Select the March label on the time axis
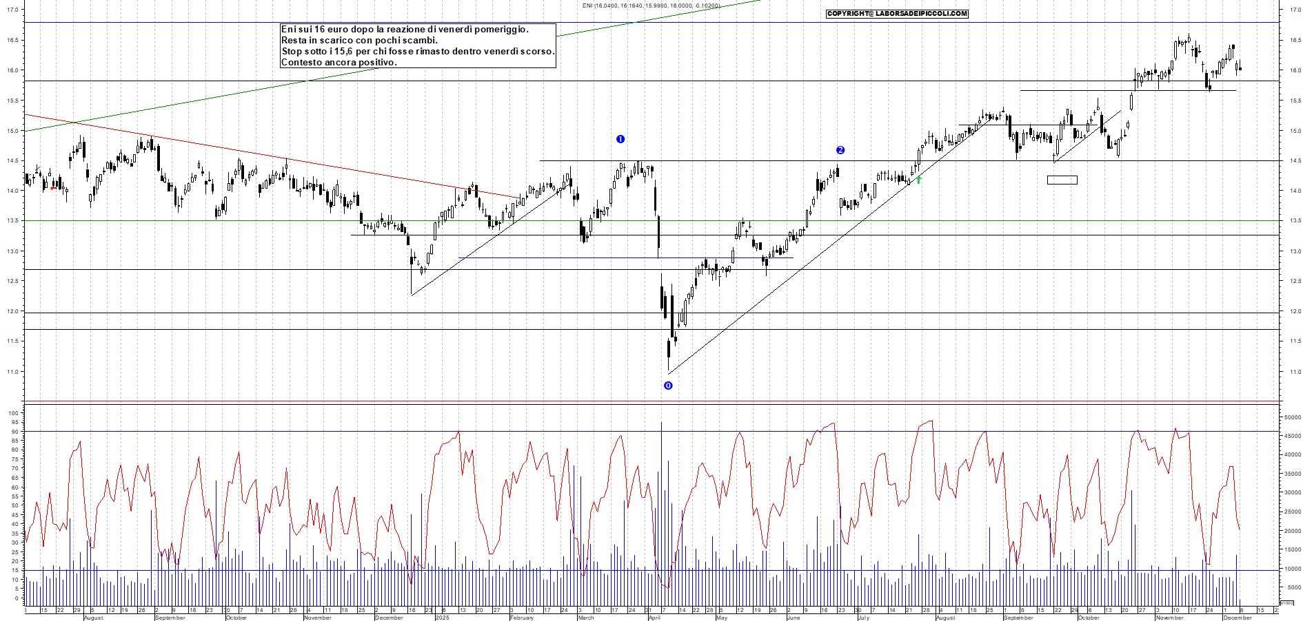Image resolution: width=1303 pixels, height=621 pixels. 586,618
